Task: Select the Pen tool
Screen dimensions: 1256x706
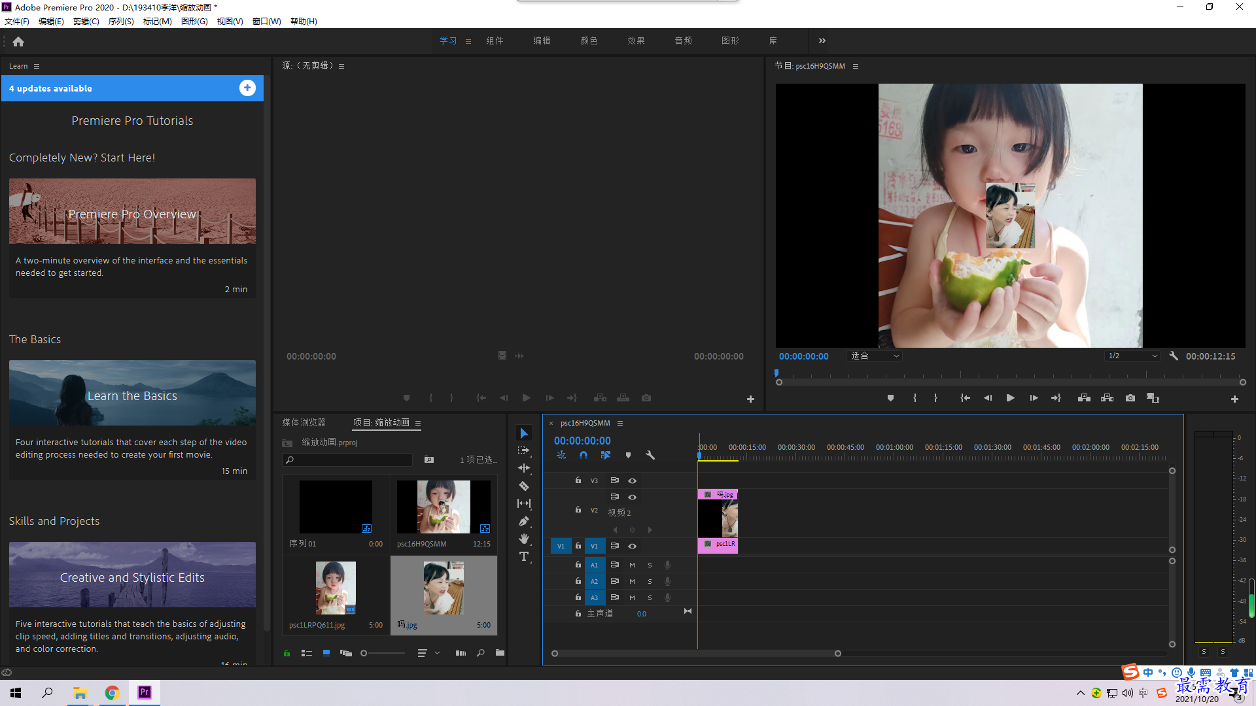Action: coord(524,521)
